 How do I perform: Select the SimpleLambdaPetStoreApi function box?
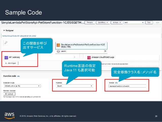tap(81, 46)
